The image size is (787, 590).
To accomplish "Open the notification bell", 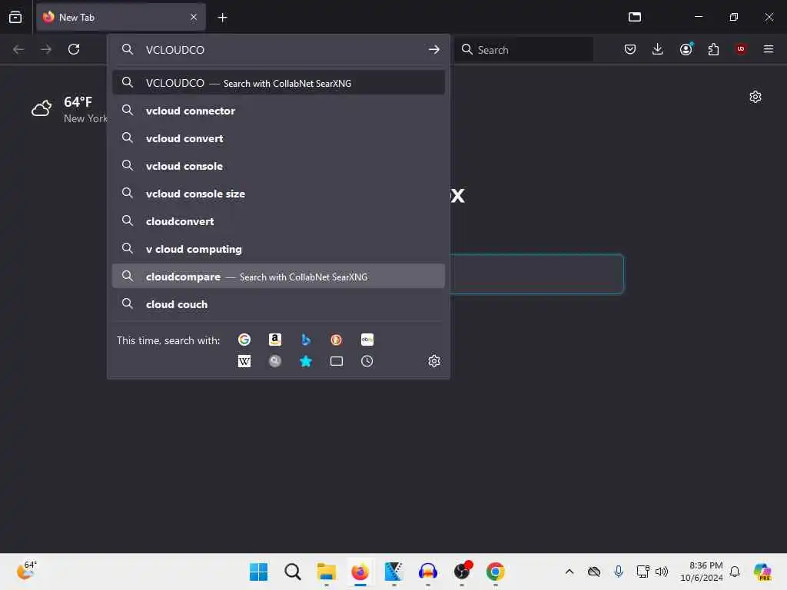I will coord(735,572).
